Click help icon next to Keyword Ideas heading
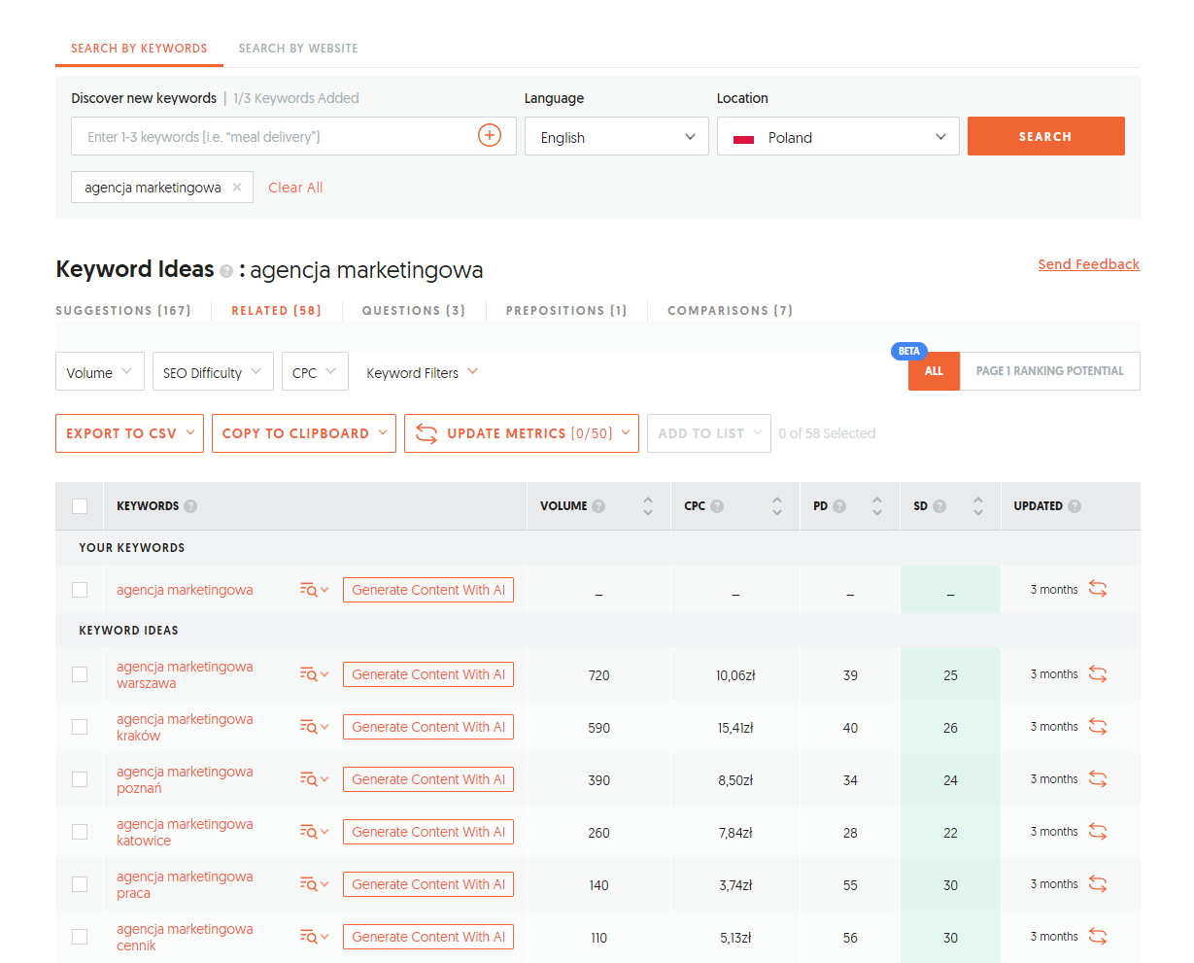This screenshot has width=1194, height=963. click(x=226, y=271)
